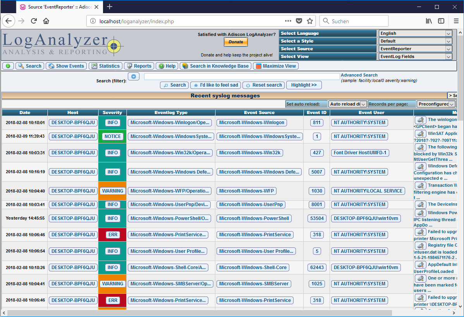Click NT AUTHORITY\LOCAL SERVICE event user
The image size is (464, 317).
(x=368, y=191)
